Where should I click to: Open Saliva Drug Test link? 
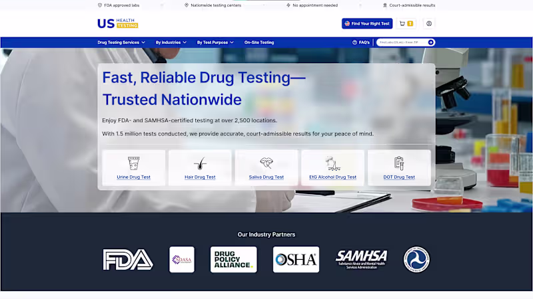[x=266, y=177]
